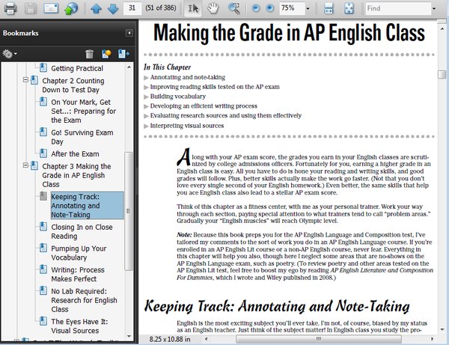The width and height of the screenshot is (449, 345).
Task: Go to previous page with up arrow
Action: point(97,8)
